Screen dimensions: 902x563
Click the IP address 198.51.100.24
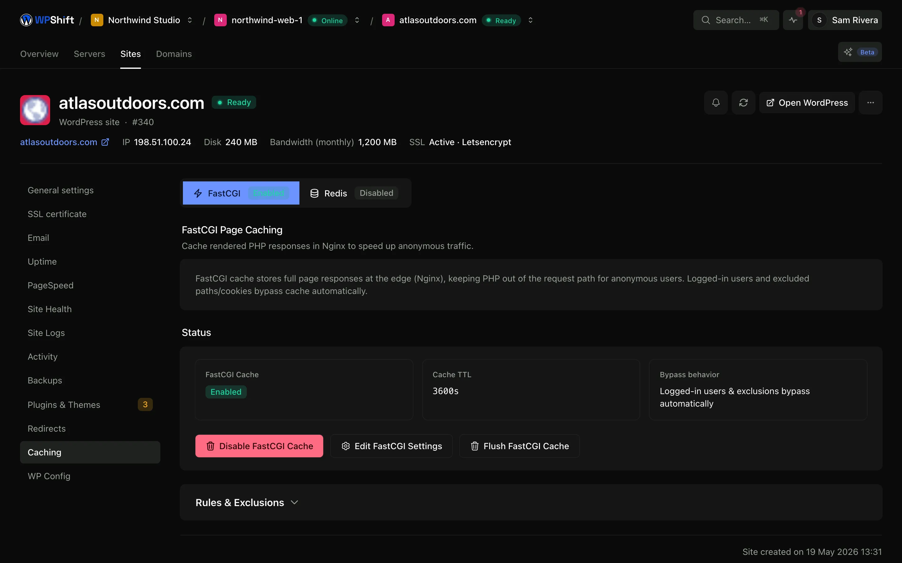(x=162, y=142)
